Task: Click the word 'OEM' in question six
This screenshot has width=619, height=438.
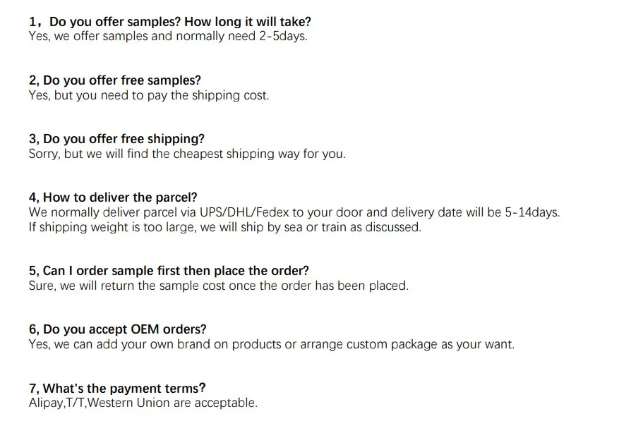Action: [x=145, y=329]
